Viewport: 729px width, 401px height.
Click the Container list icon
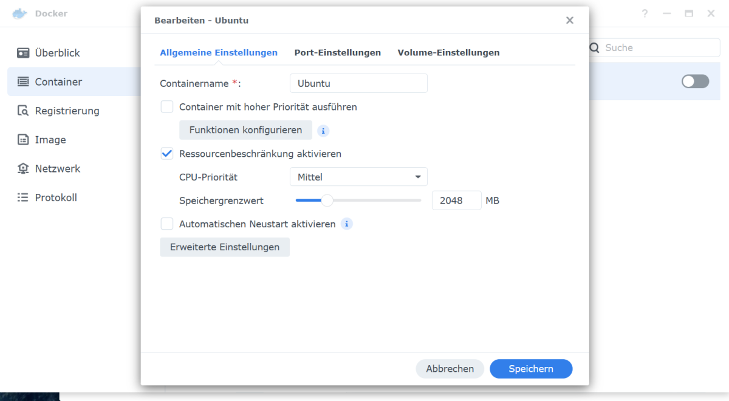(x=23, y=81)
